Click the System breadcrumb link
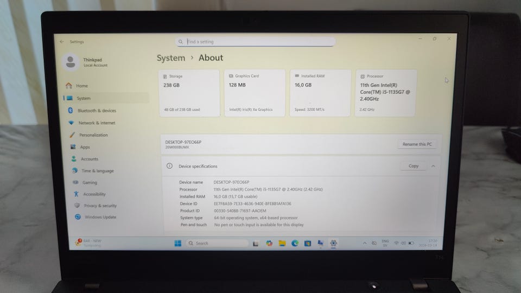The width and height of the screenshot is (521, 293). [171, 58]
